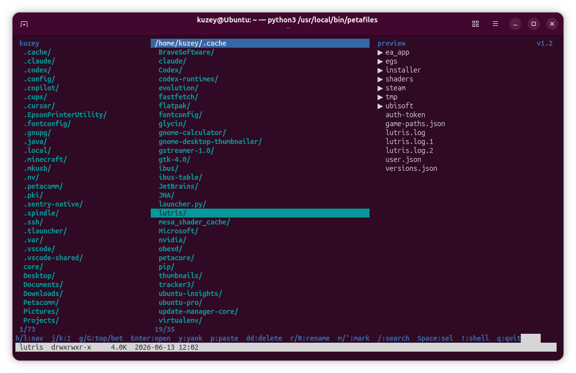The image size is (576, 373).
Task: Expand the shaders folder triangle
Action: pos(380,79)
